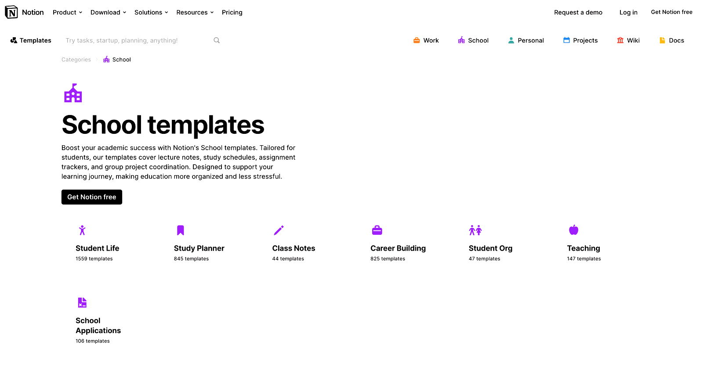Screen dimensions: 703x377
Task: Click the teal Personal person icon
Action: pos(511,40)
